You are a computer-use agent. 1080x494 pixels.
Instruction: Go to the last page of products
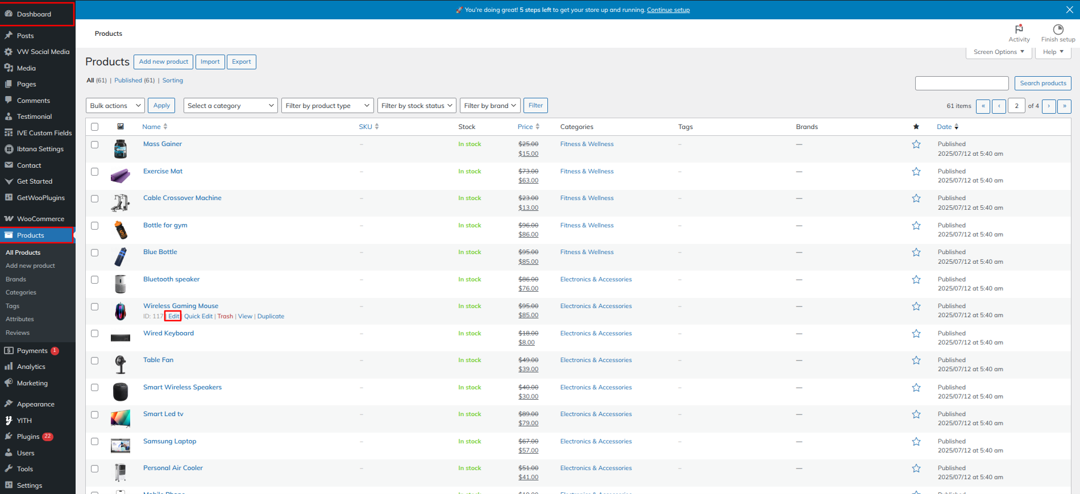[x=1064, y=106]
